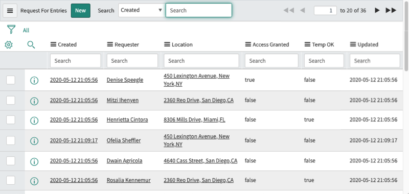Image resolution: width=409 pixels, height=194 pixels.
Task: Click the Created column search box
Action: [75, 61]
